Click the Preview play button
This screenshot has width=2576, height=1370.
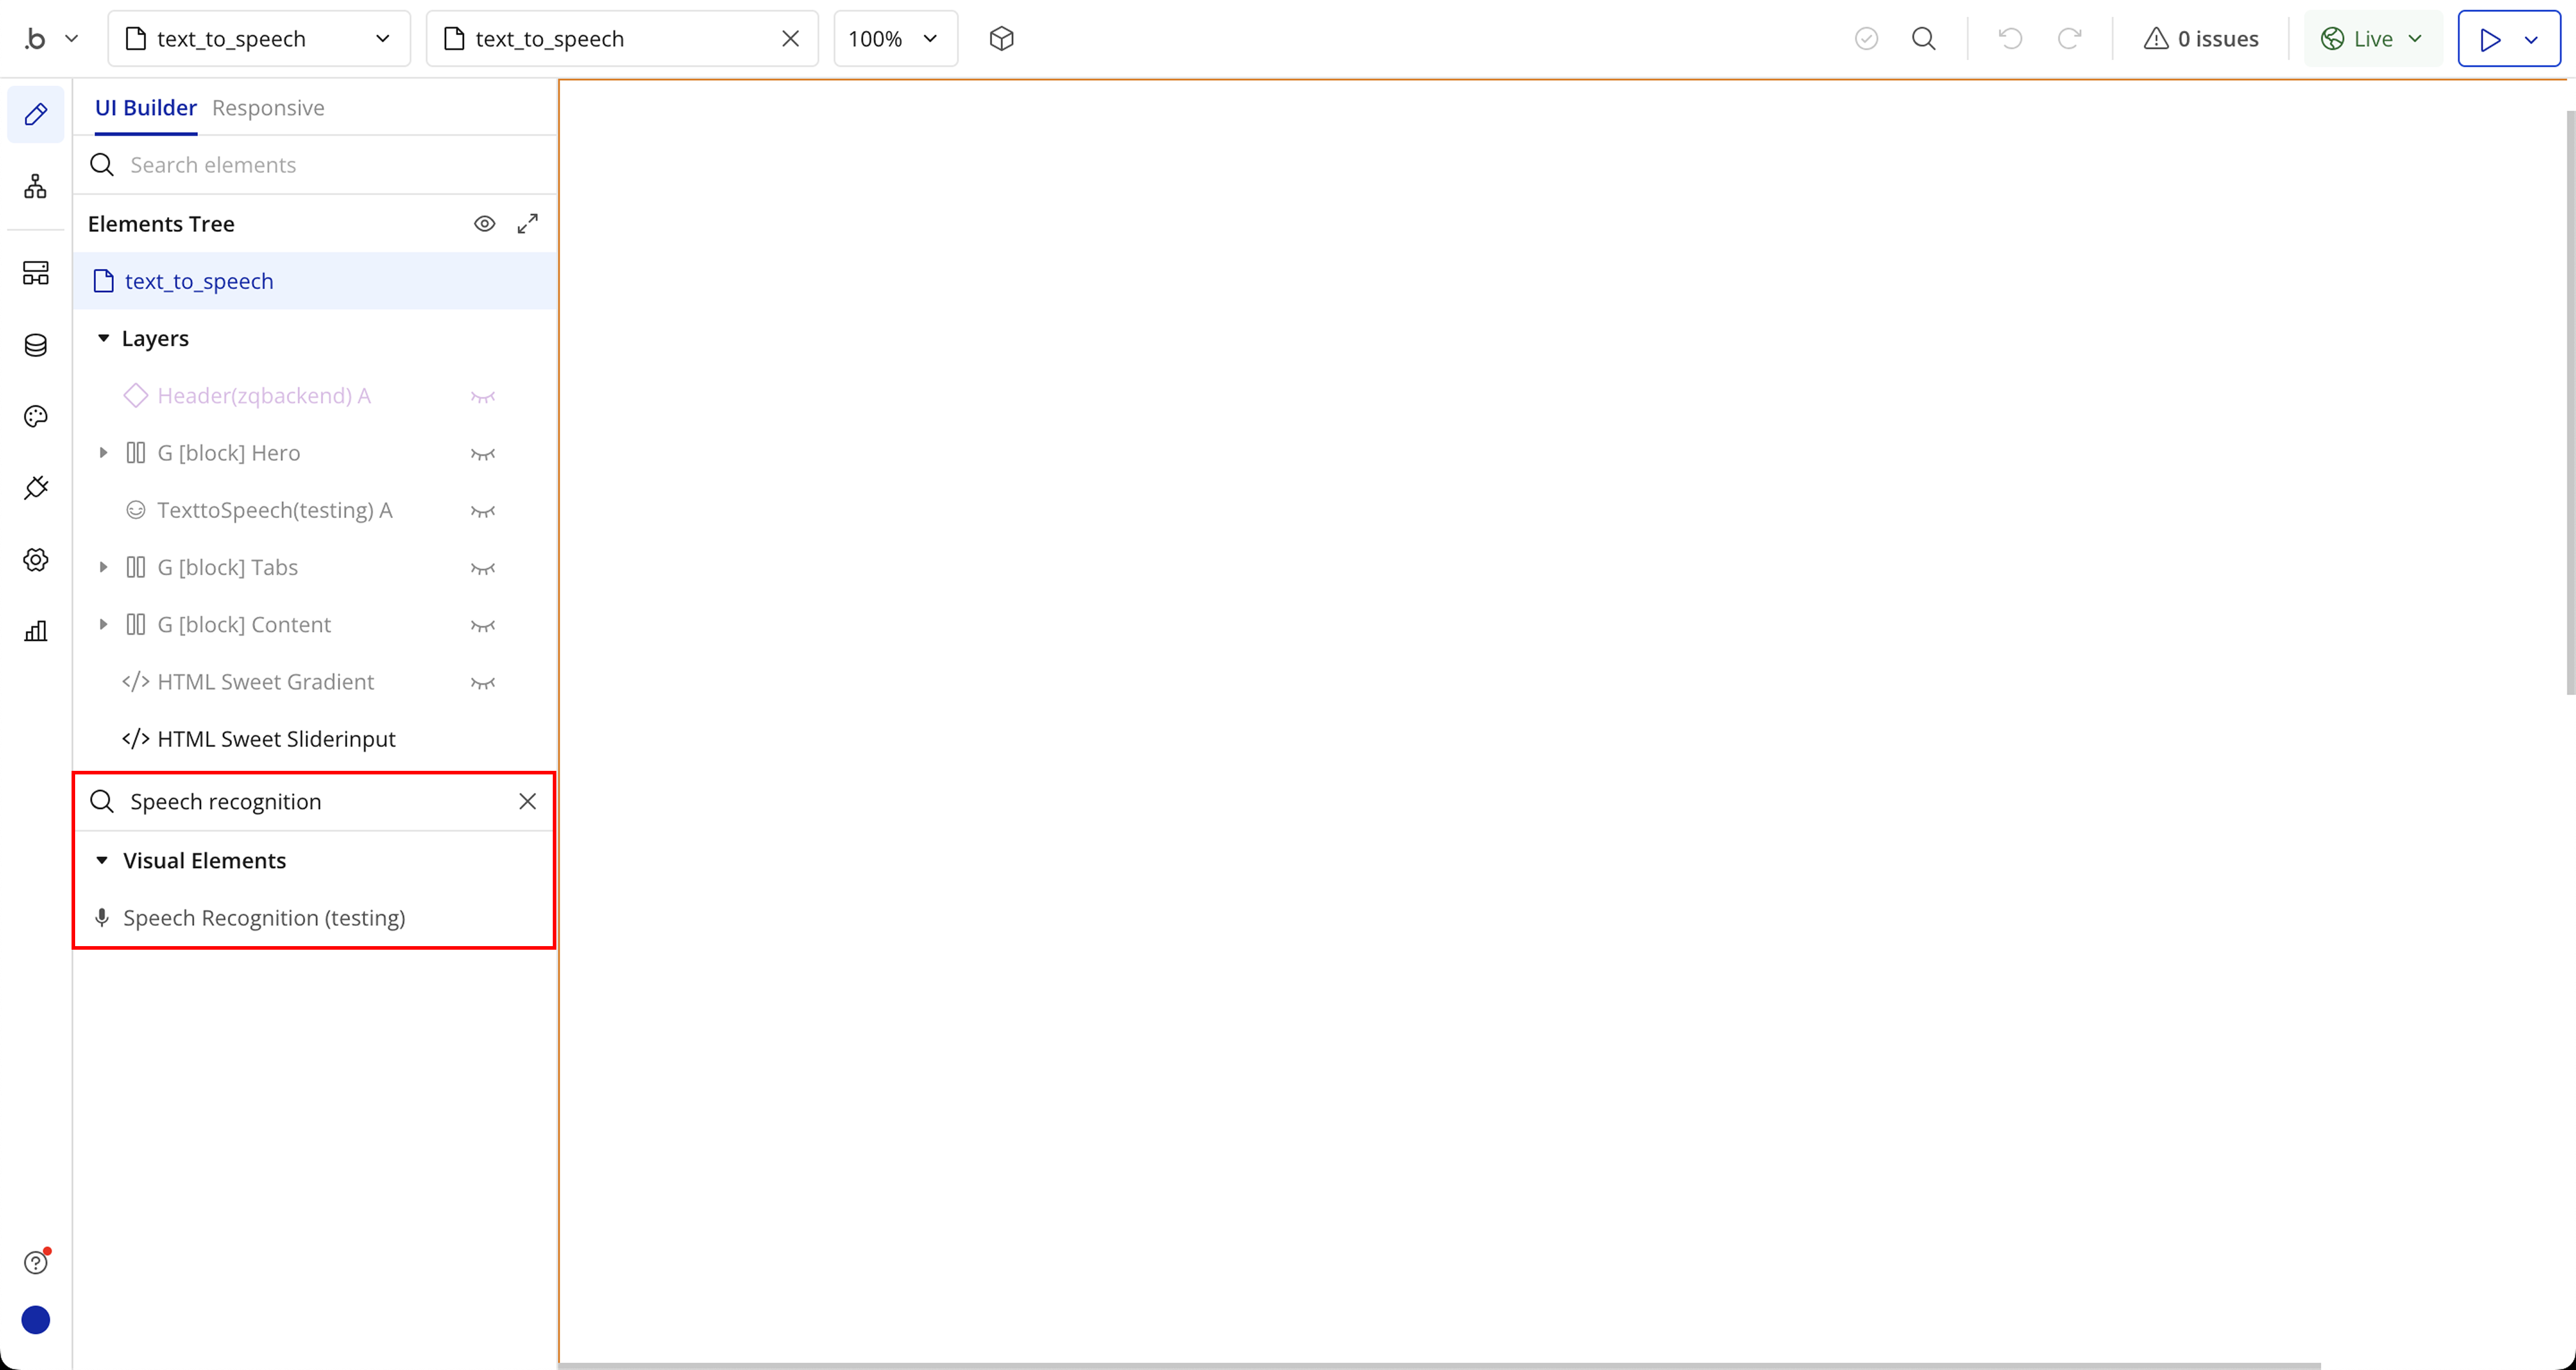[2490, 38]
